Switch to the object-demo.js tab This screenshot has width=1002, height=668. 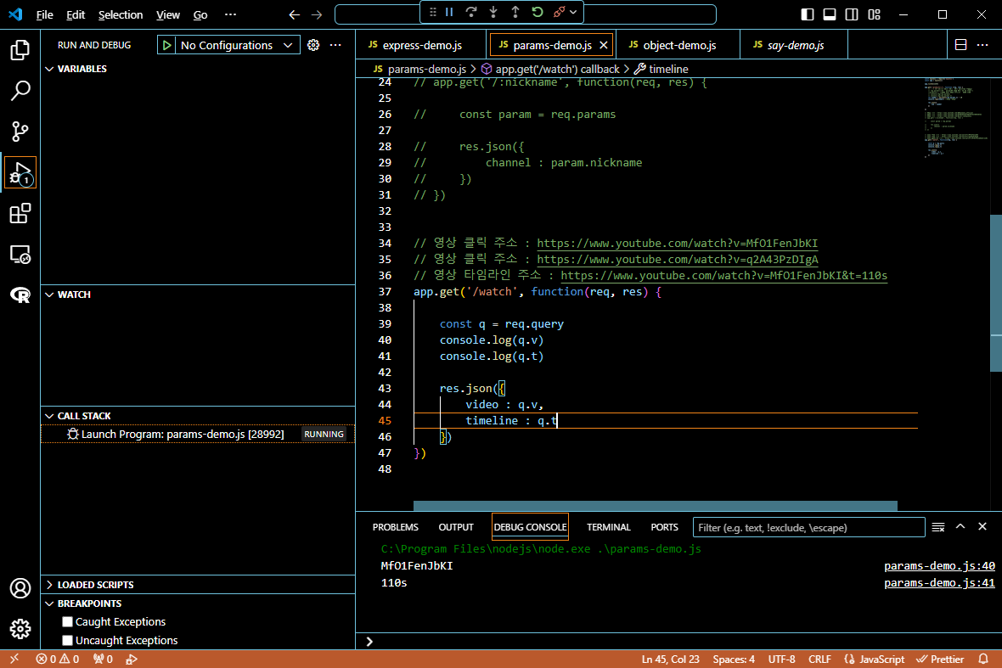click(x=678, y=45)
